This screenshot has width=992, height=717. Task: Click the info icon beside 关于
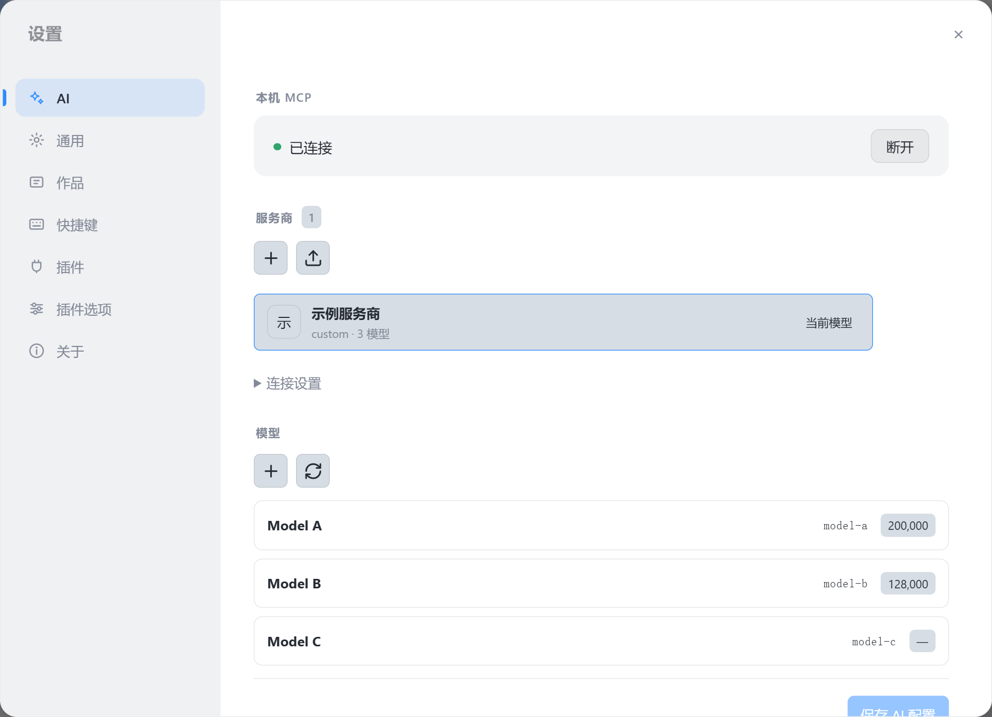pos(36,351)
